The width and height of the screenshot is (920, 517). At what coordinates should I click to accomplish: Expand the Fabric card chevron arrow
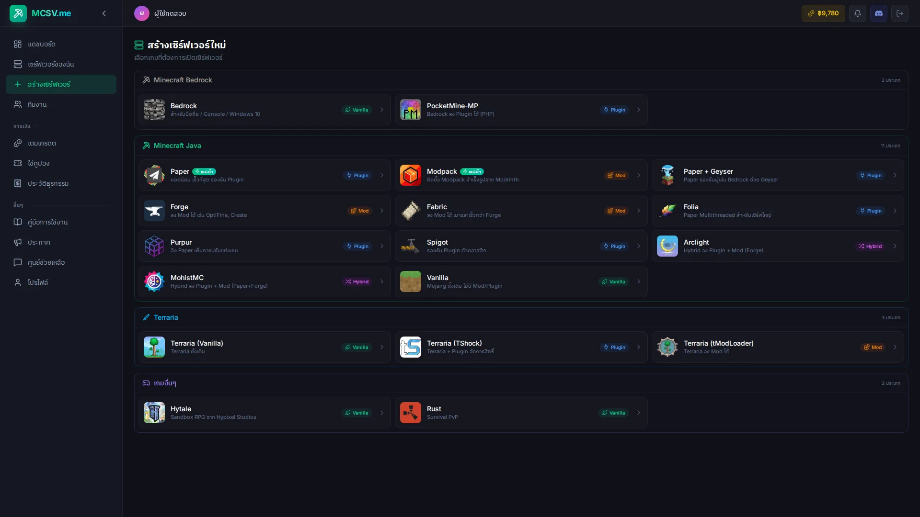[638, 211]
